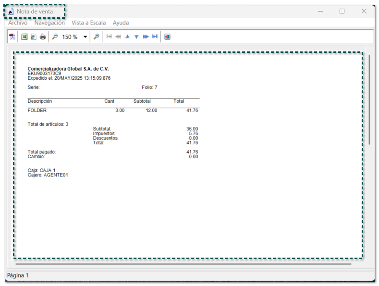This screenshot has height=286, width=379.
Task: Go to the previous page arrow
Action: coord(127,37)
